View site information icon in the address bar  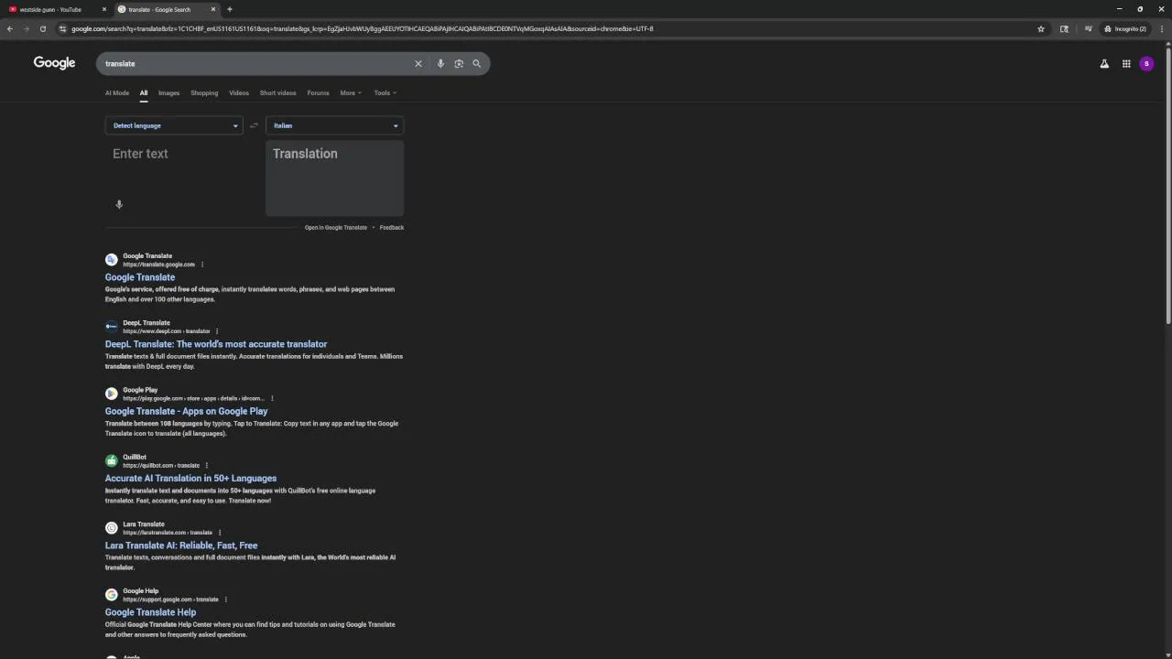click(62, 28)
